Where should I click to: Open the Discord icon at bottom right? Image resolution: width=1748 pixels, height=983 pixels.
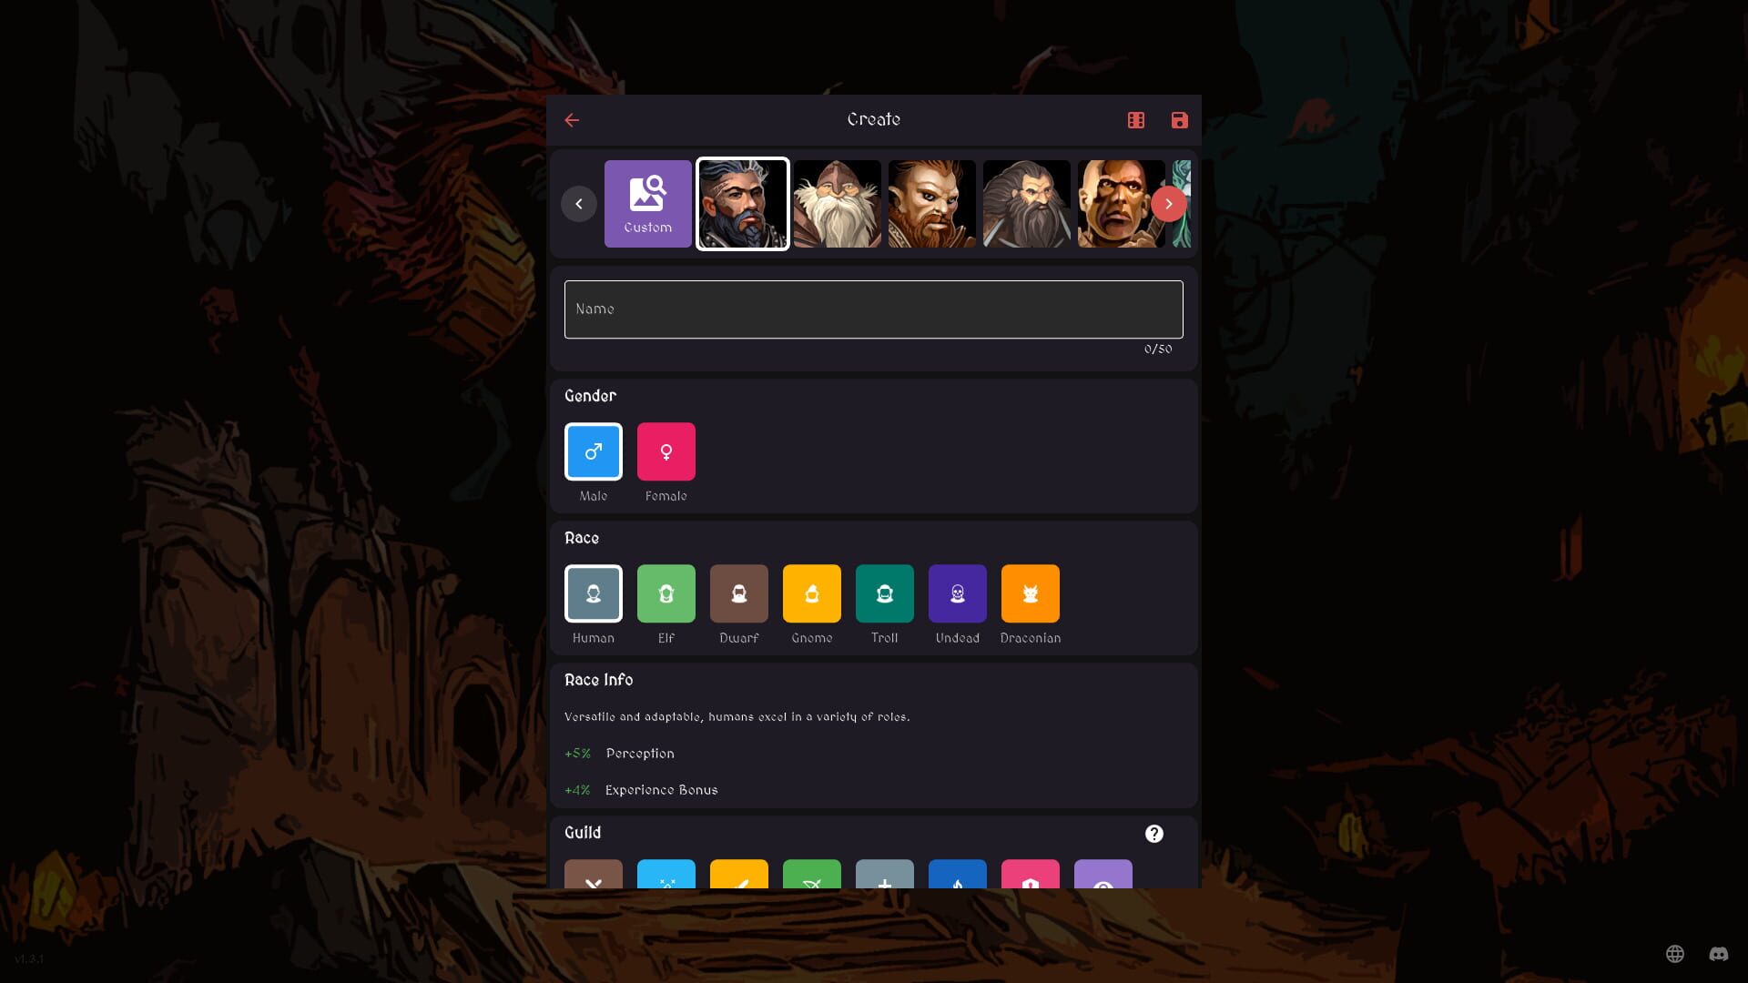pyautogui.click(x=1719, y=955)
